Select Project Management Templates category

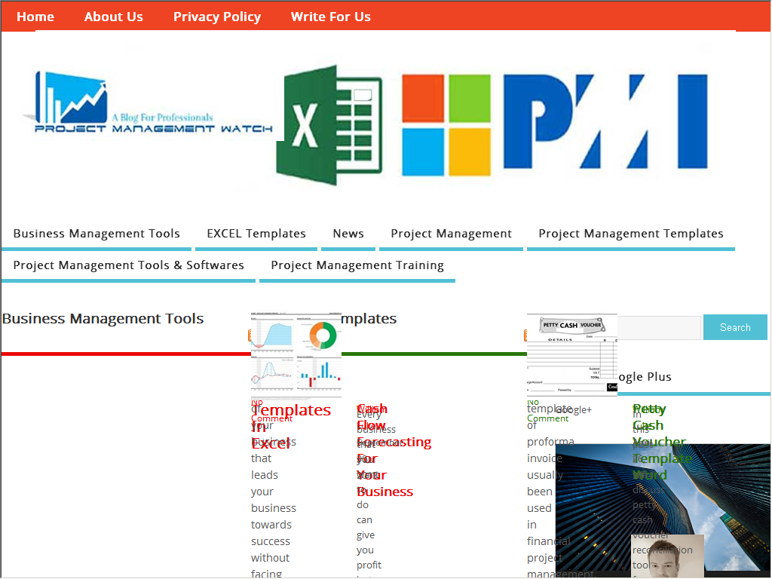click(631, 234)
